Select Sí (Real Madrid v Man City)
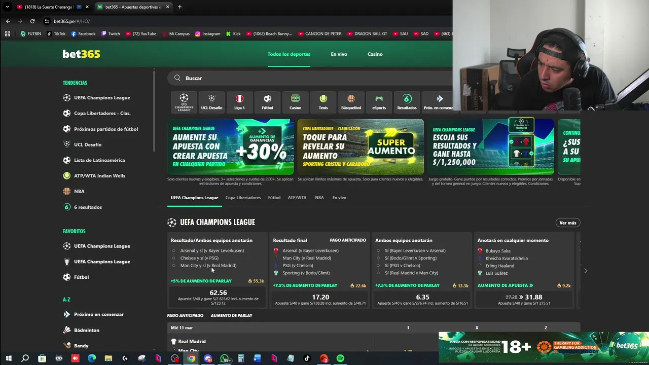Screen dimensions: 649x365 coord(411,273)
